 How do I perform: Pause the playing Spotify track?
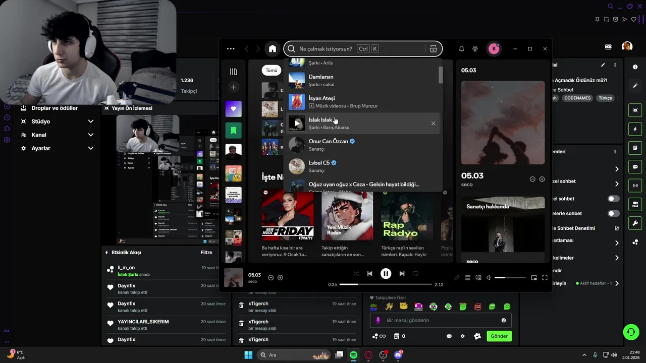pos(386,273)
